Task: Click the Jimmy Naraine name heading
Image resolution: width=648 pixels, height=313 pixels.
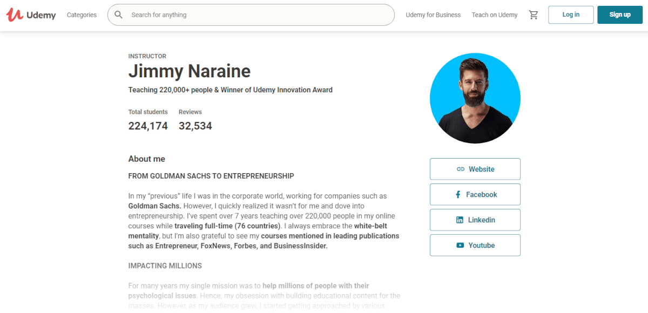Action: (x=190, y=71)
